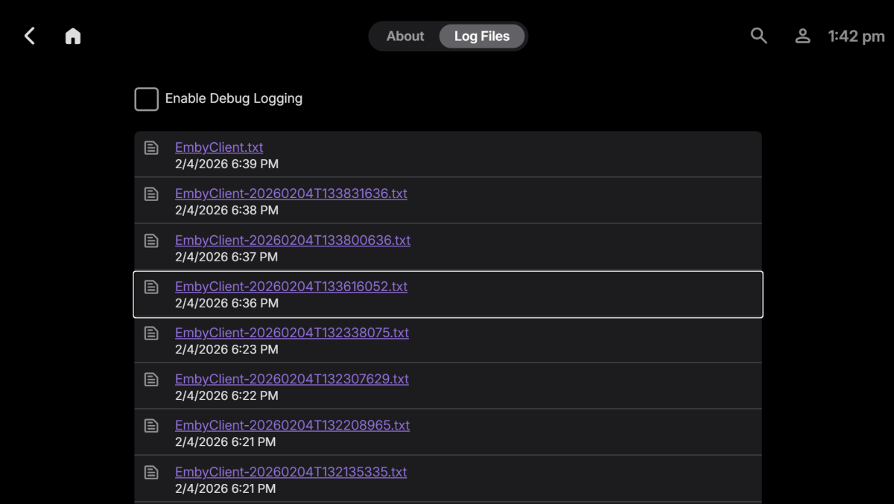
Task: Switch to the About tab
Action: pos(405,35)
